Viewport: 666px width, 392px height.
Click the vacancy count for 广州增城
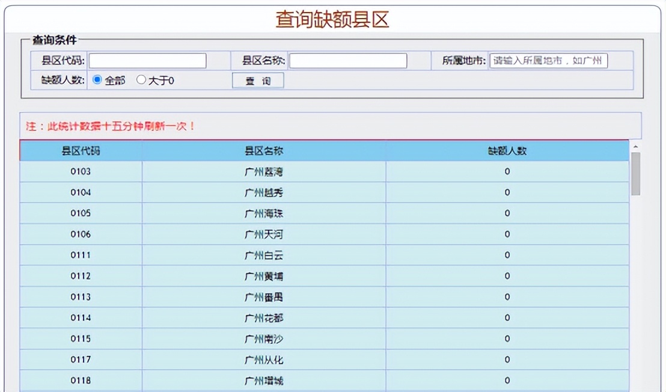pyautogui.click(x=507, y=380)
